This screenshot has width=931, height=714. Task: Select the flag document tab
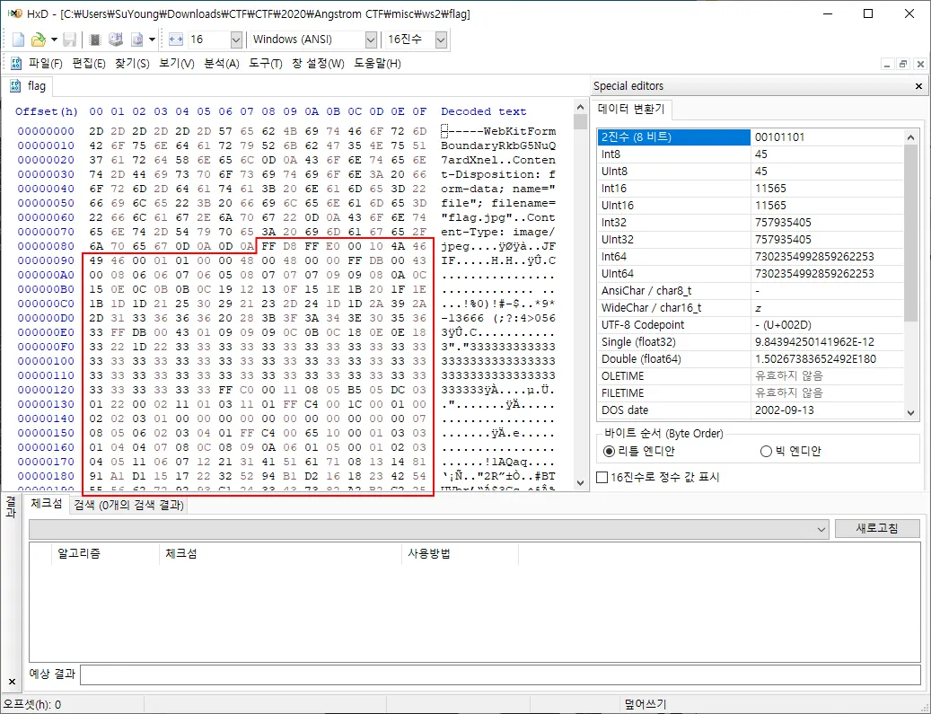pyautogui.click(x=28, y=86)
